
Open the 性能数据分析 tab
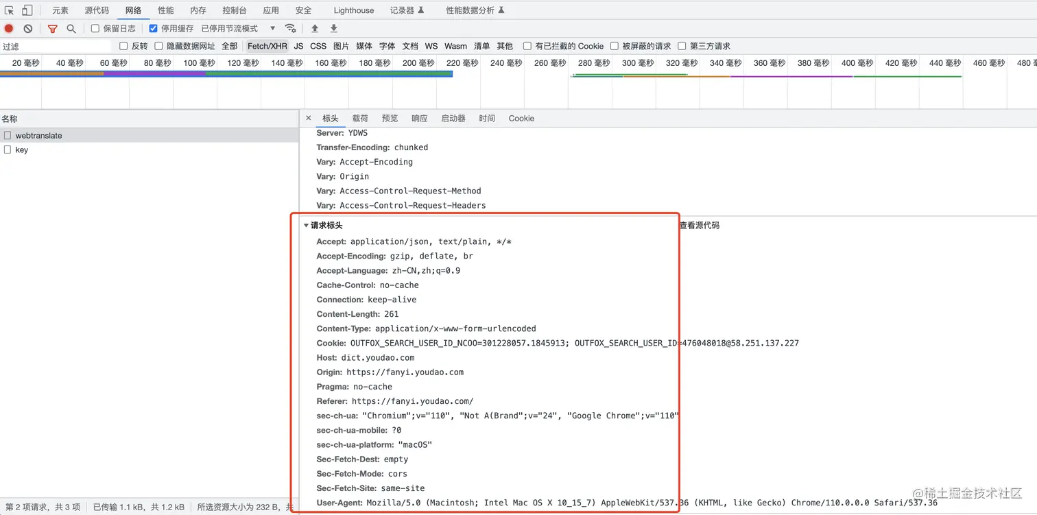click(x=475, y=10)
